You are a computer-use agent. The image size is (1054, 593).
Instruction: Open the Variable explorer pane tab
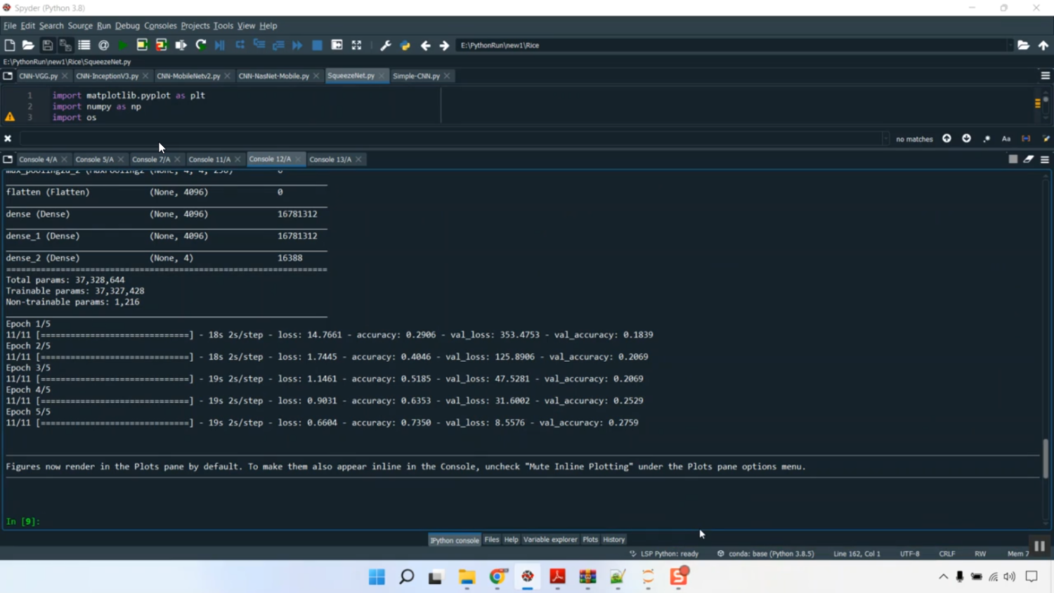(550, 540)
